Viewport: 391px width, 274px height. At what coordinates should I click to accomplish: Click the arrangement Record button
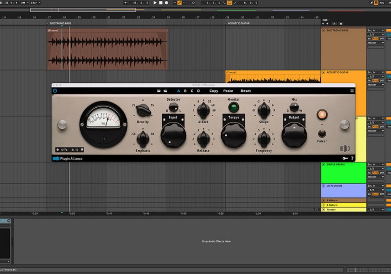tap(167, 3)
